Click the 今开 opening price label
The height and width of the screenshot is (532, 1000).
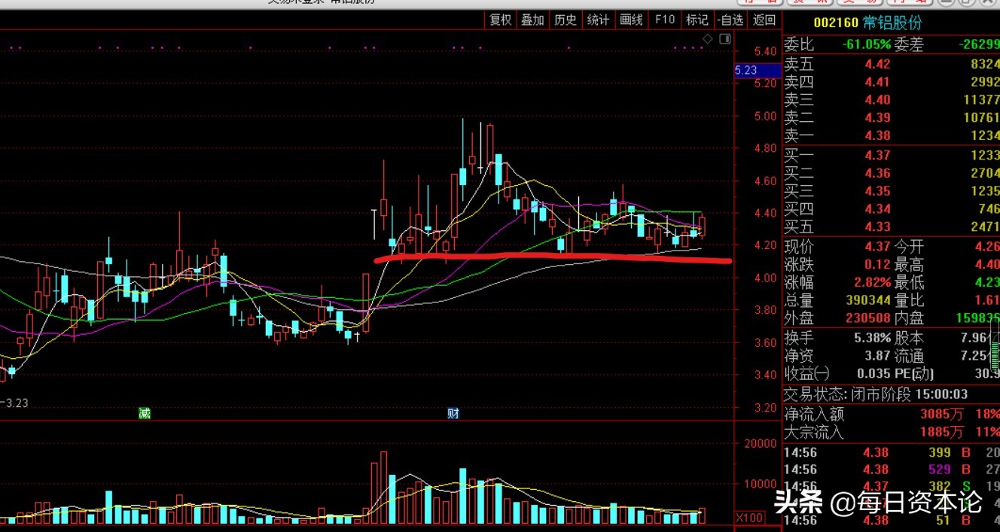pos(909,247)
